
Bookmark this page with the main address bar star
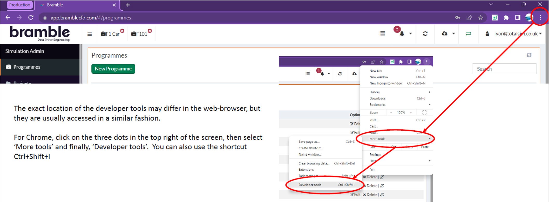480,18
